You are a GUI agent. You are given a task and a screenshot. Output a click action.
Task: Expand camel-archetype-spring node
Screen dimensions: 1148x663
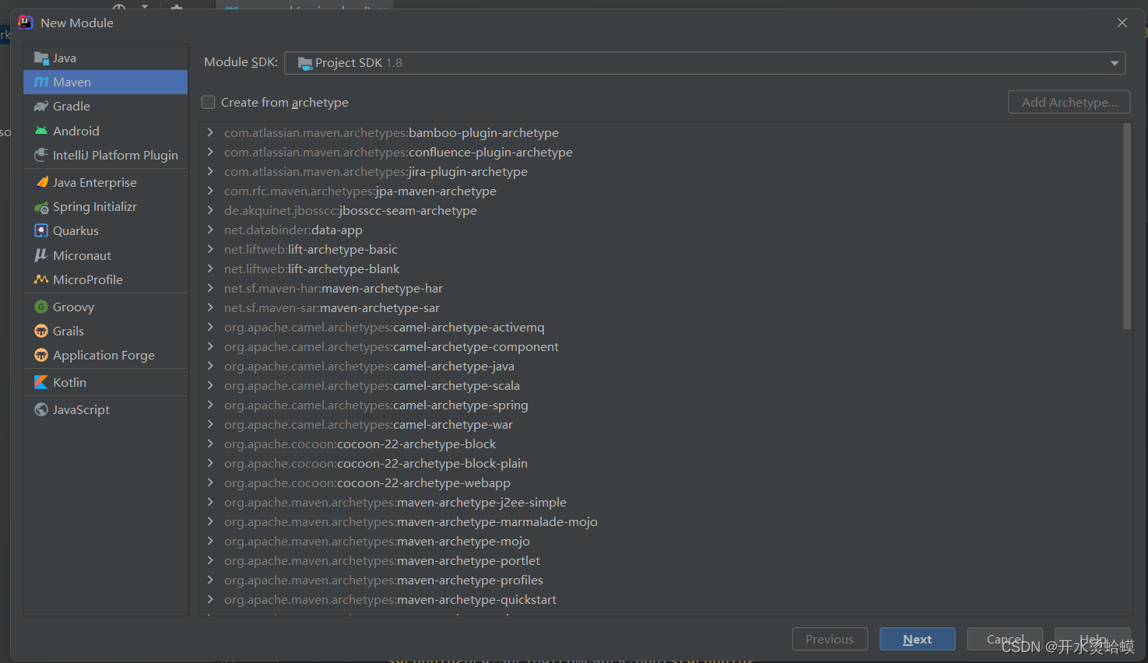tap(210, 405)
